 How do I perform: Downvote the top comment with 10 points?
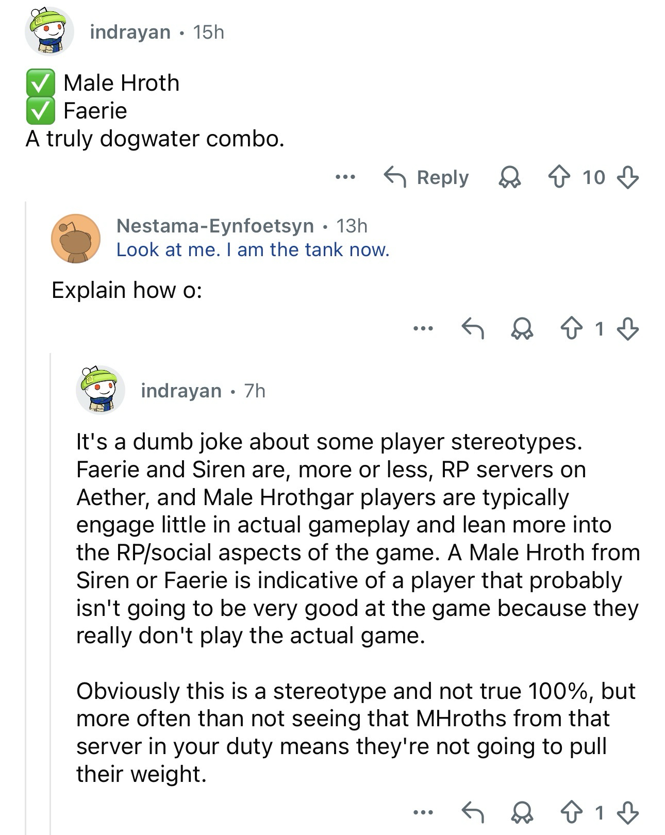pos(627,178)
